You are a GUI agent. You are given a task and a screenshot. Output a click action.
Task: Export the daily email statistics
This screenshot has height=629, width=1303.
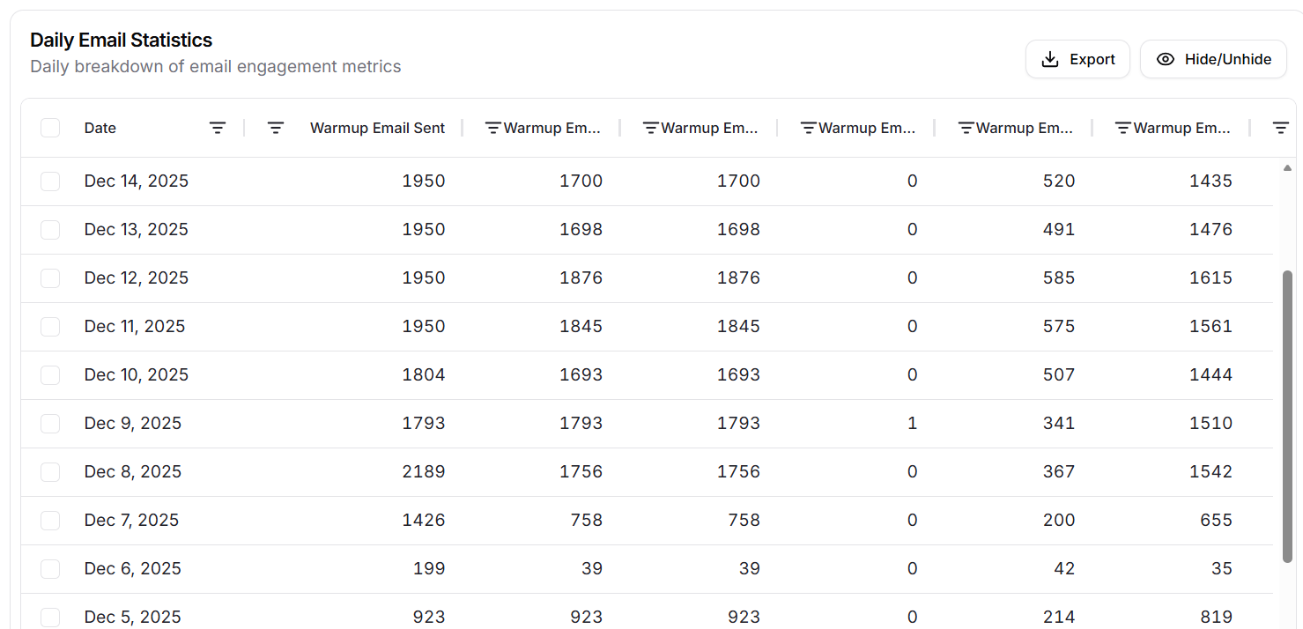pyautogui.click(x=1077, y=60)
